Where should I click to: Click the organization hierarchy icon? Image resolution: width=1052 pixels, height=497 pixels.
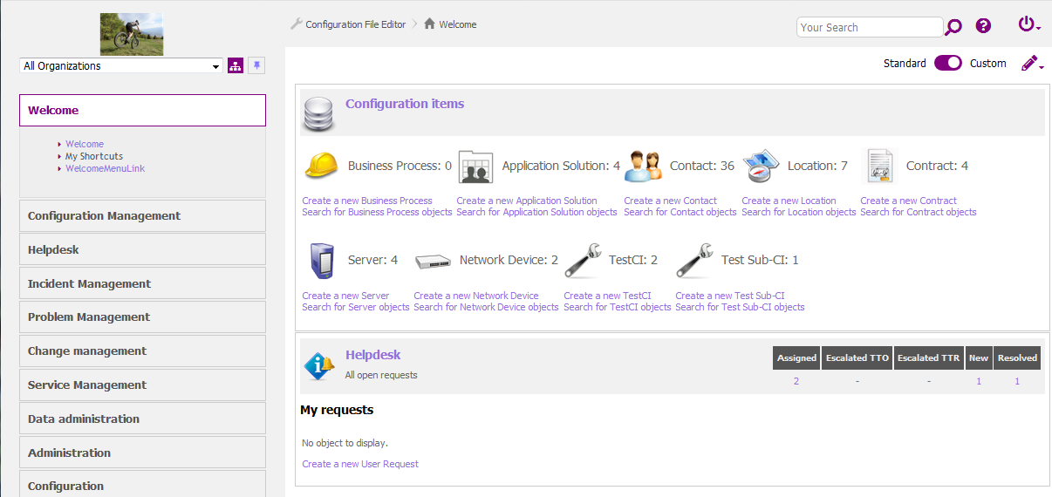pyautogui.click(x=236, y=66)
